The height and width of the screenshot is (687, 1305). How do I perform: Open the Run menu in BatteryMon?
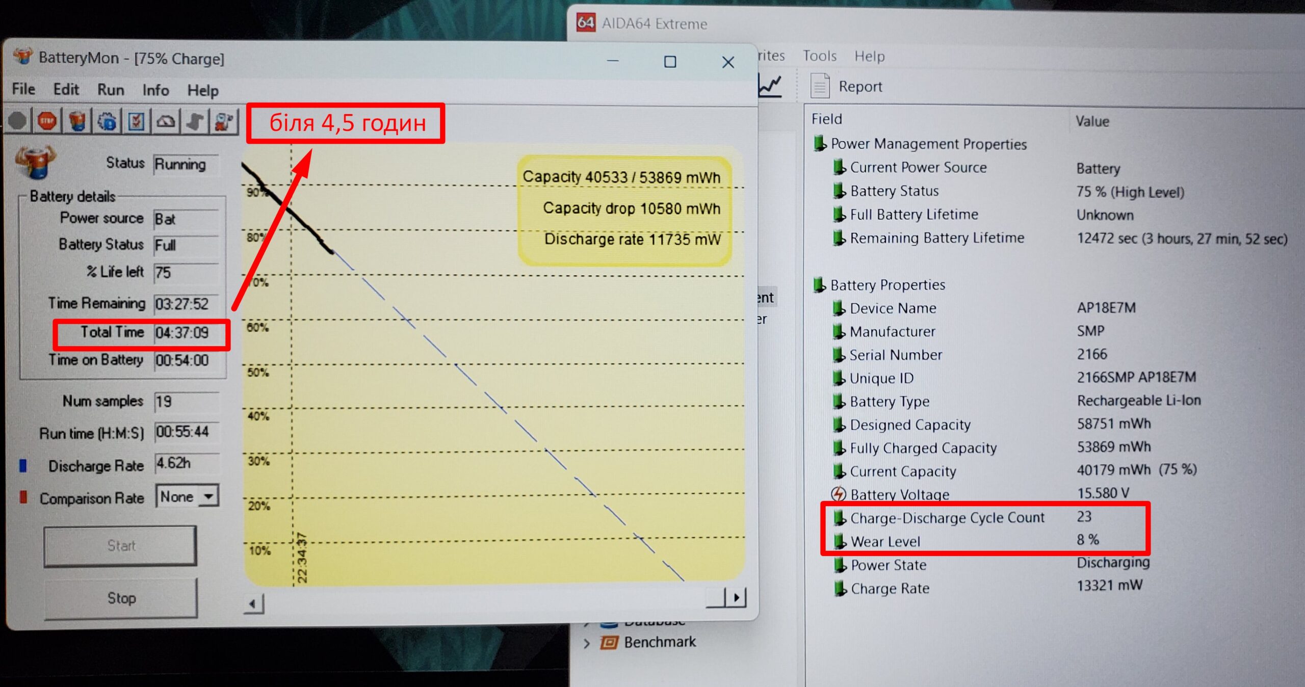pos(111,90)
